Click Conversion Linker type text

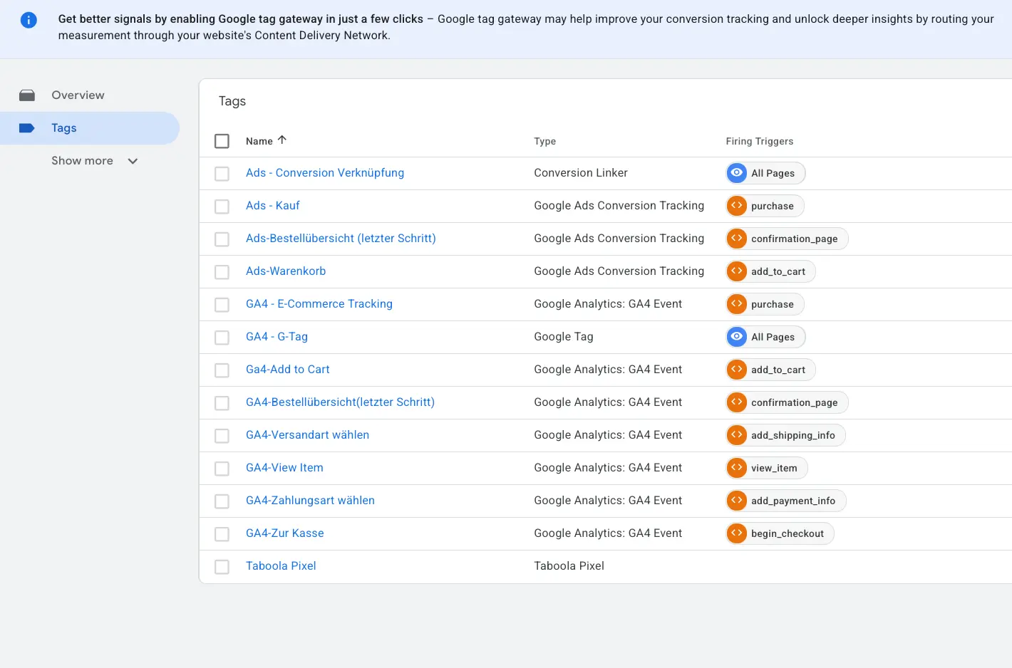581,173
